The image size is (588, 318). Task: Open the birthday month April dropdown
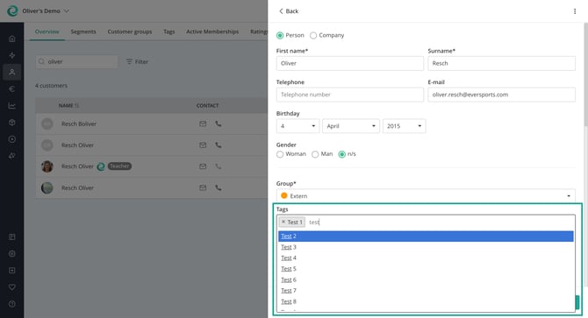coord(351,126)
